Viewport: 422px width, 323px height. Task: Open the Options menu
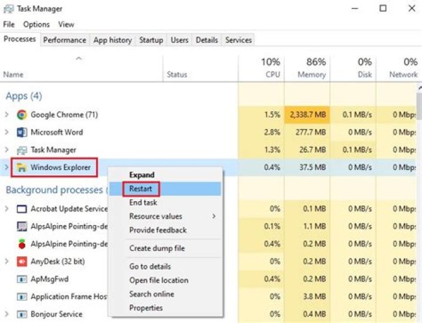36,25
